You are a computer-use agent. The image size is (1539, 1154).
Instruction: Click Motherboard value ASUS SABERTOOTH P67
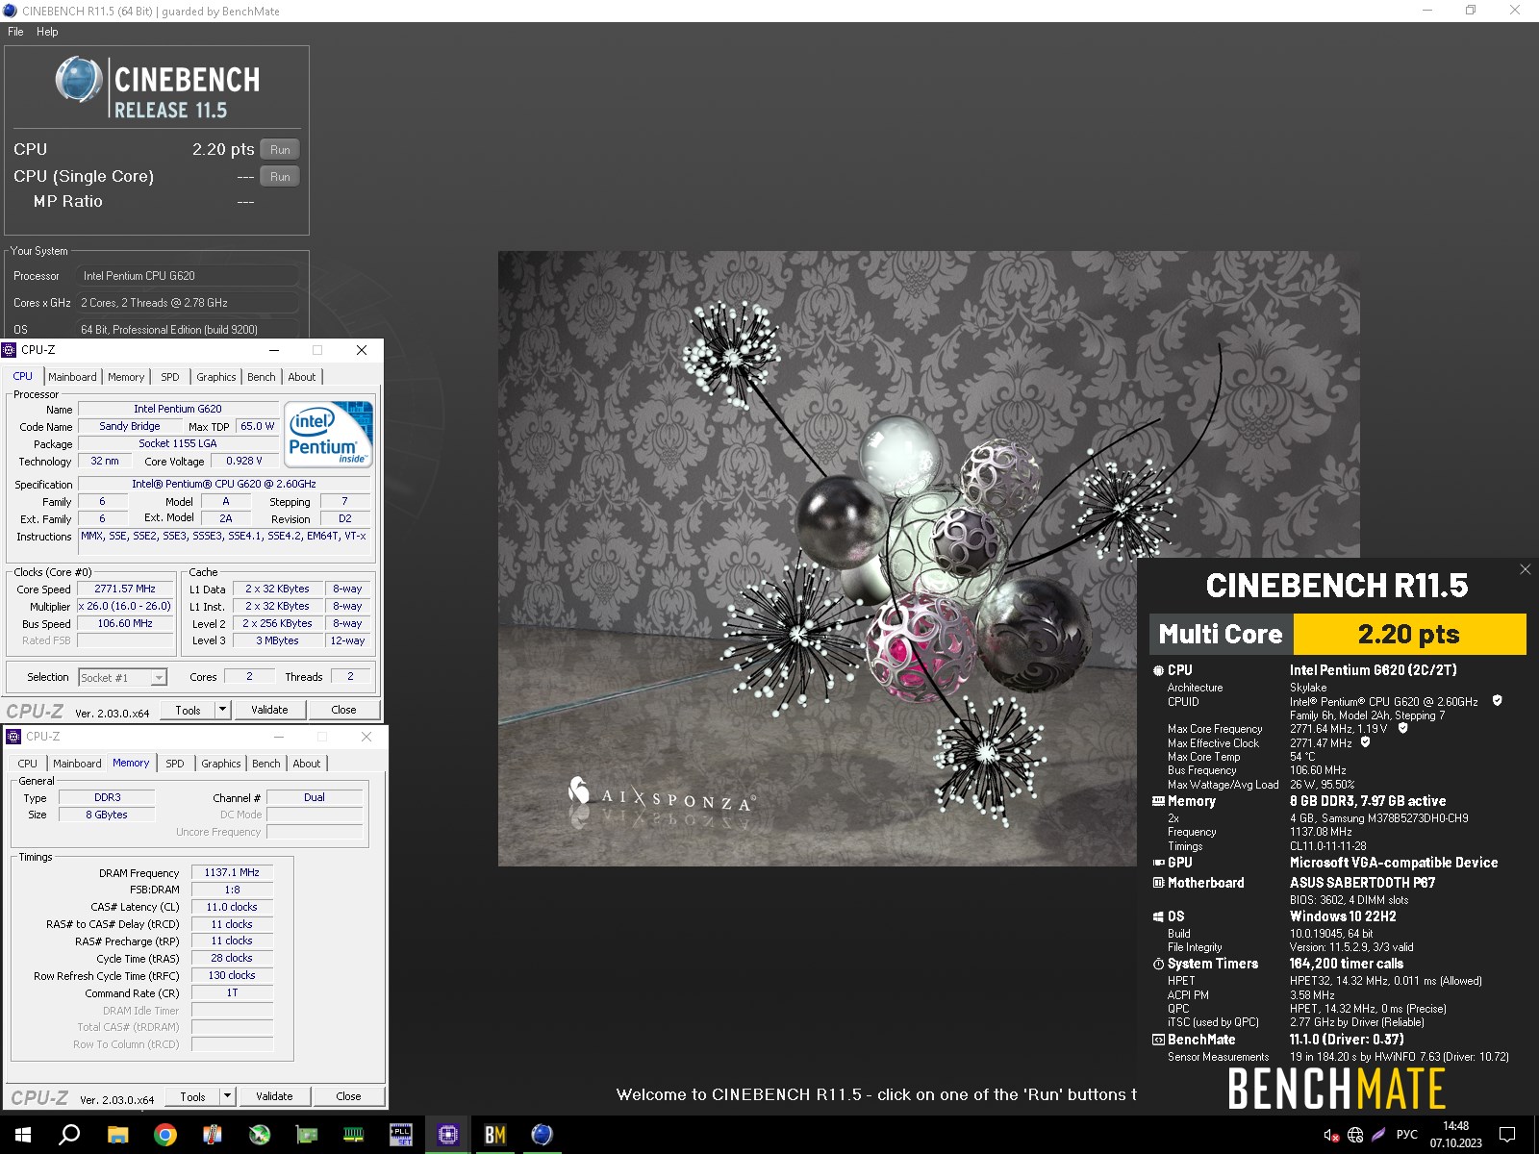[1362, 883]
